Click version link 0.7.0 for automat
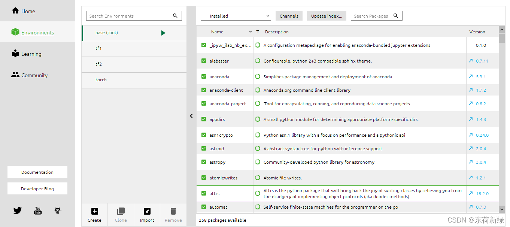The image size is (510, 227). 481,207
